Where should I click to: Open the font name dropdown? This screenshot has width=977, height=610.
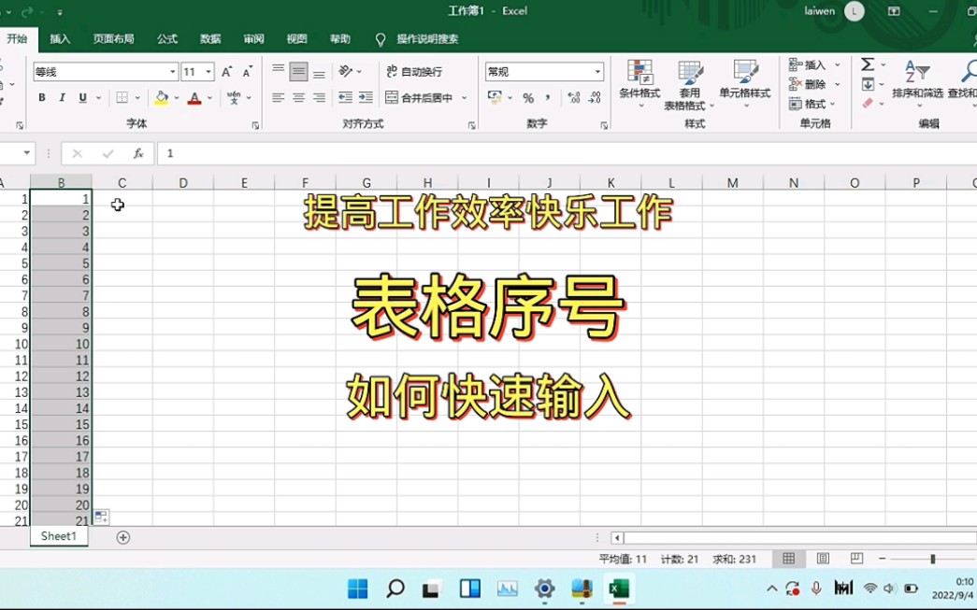tap(174, 71)
